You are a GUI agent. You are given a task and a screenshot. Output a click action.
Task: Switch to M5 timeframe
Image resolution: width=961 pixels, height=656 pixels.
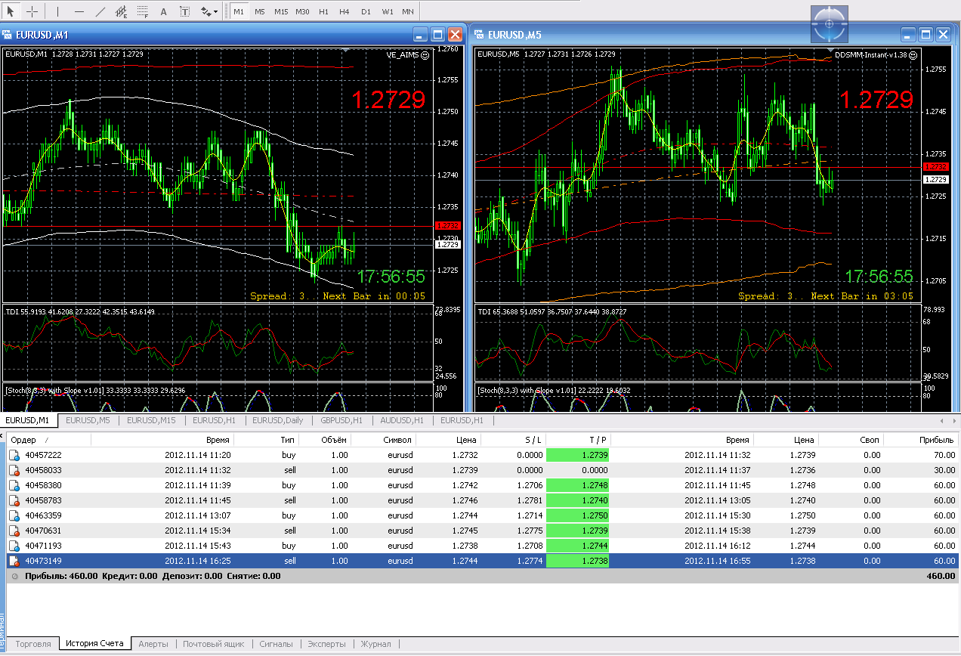pos(260,11)
